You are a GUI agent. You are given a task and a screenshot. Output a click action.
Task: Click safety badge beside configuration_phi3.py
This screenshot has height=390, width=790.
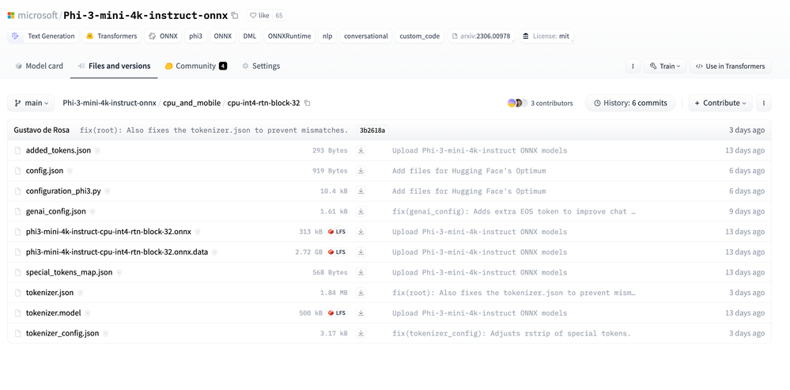click(108, 191)
